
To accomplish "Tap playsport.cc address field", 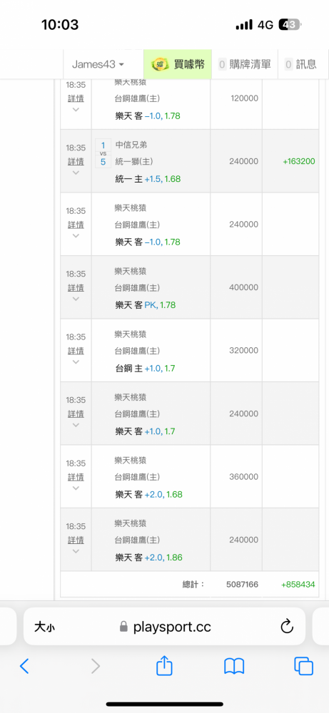I will [164, 626].
